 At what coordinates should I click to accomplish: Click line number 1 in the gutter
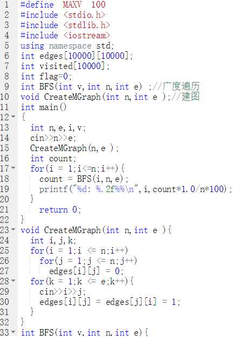pyautogui.click(x=6, y=4)
